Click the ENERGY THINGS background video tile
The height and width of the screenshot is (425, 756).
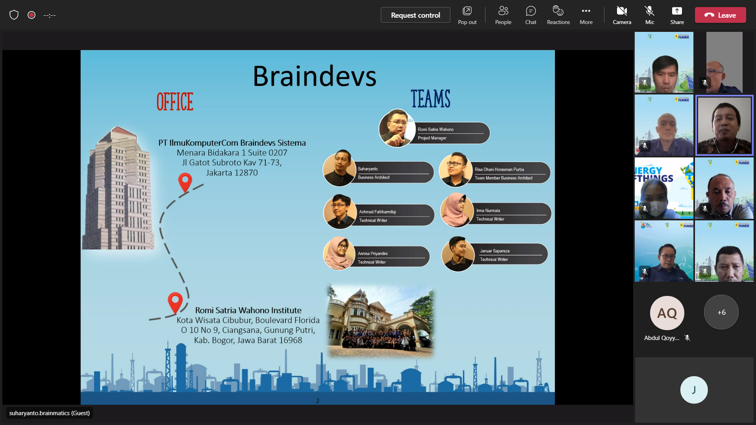[x=664, y=188]
